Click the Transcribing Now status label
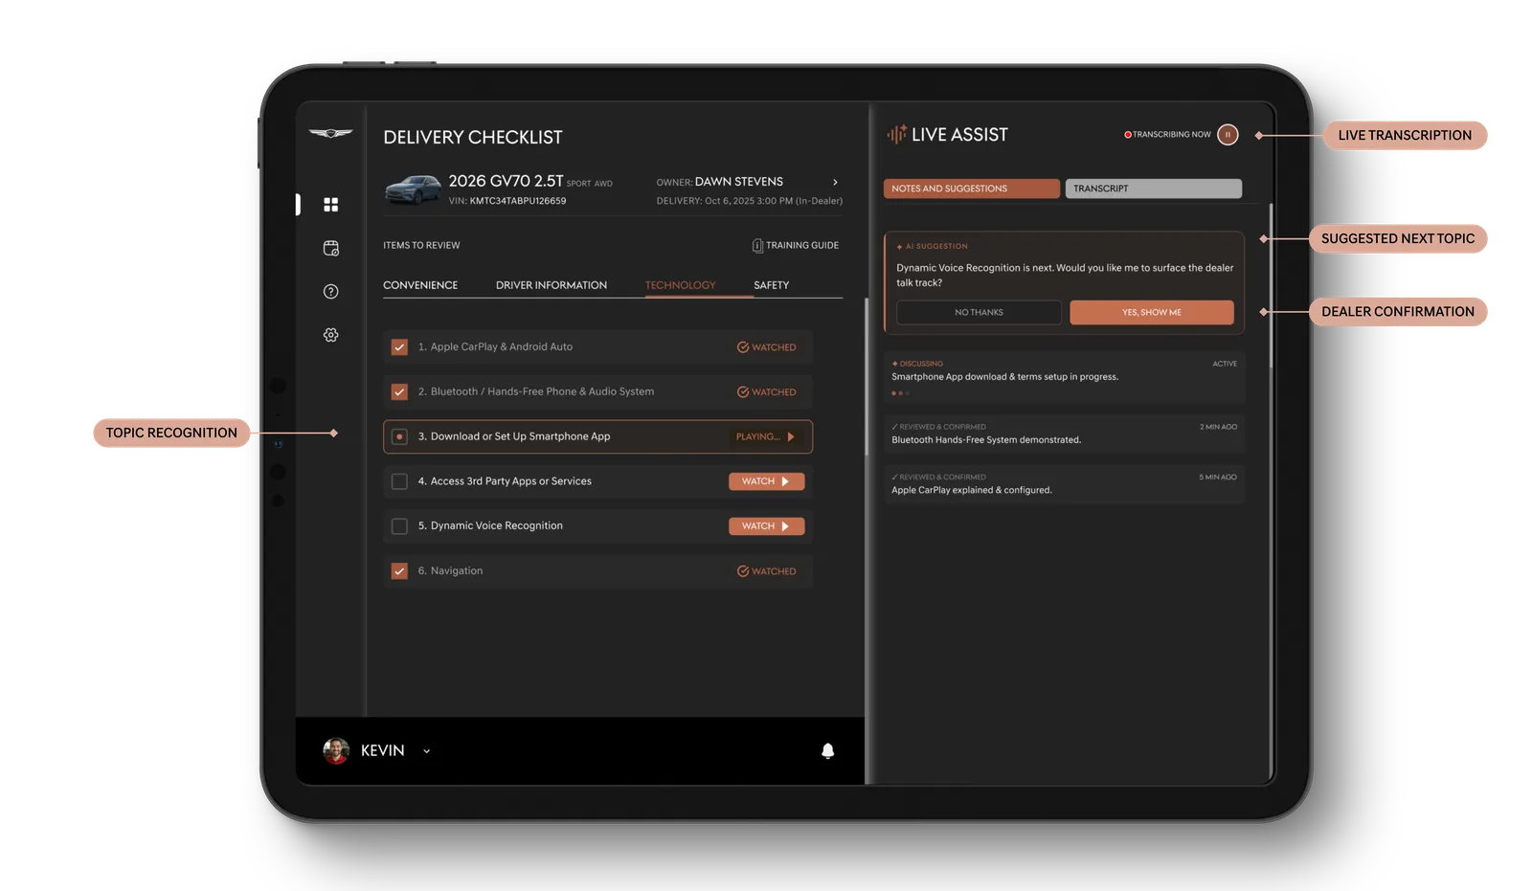The image size is (1532, 891). coord(1167,135)
